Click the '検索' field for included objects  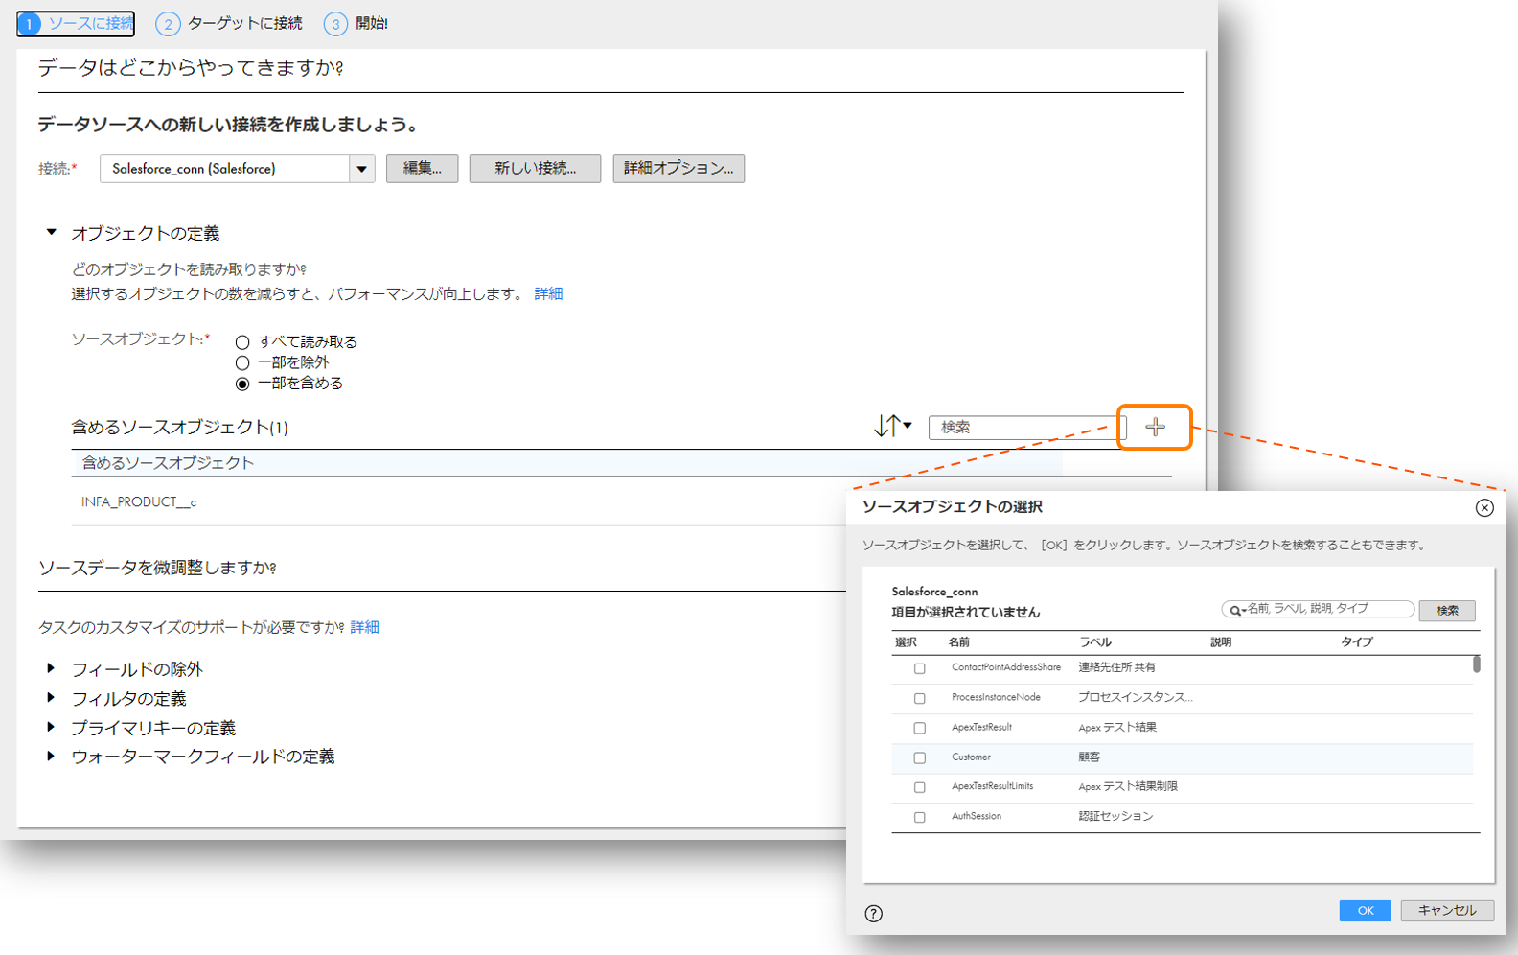click(1027, 428)
